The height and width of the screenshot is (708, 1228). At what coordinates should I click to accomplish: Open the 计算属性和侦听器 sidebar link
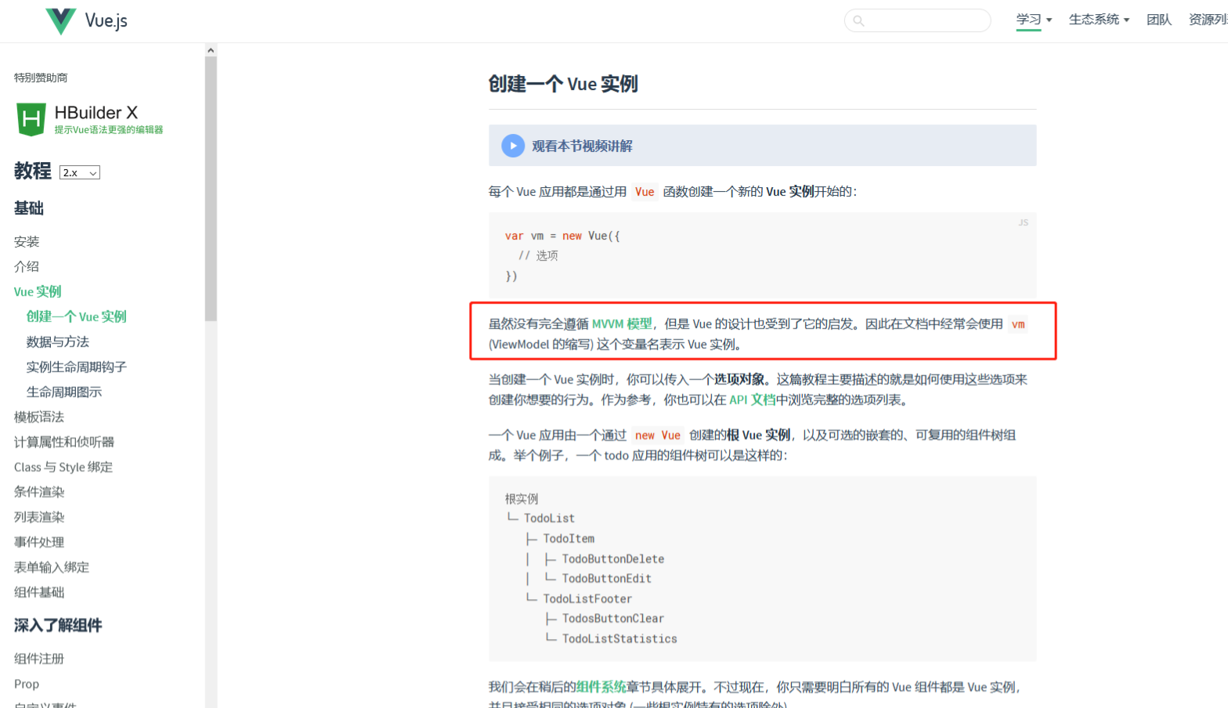tap(64, 442)
